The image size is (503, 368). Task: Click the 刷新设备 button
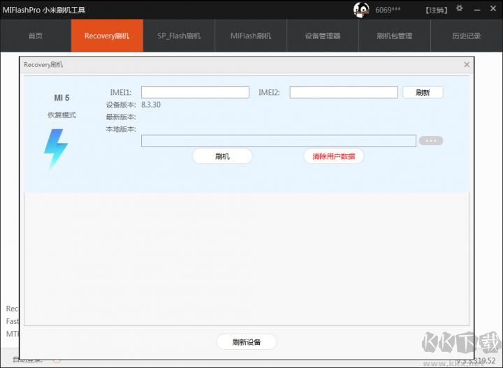[247, 342]
